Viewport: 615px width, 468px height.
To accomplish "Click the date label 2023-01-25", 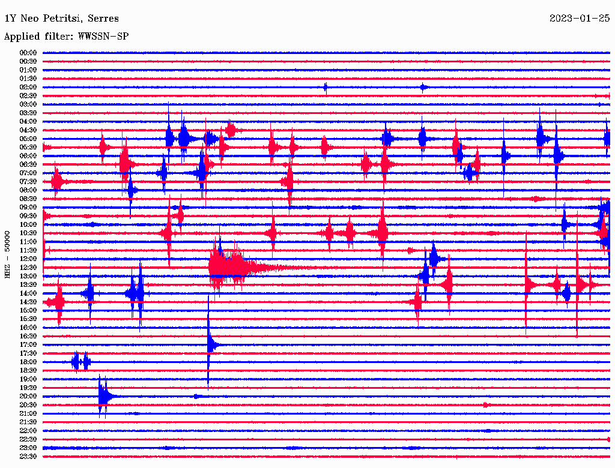I will click(x=580, y=19).
